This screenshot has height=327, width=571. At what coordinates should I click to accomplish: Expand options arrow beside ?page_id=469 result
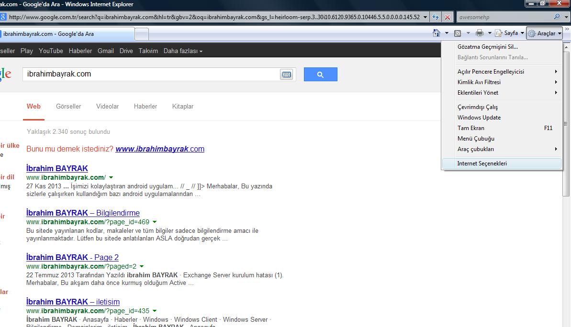(155, 222)
